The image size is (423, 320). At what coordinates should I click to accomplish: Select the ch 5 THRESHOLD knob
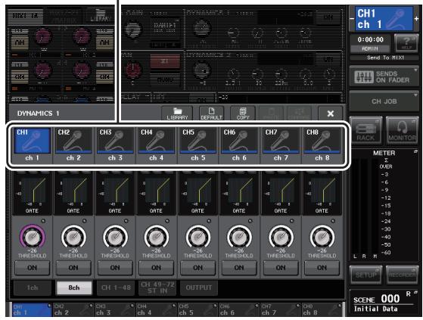click(x=198, y=238)
